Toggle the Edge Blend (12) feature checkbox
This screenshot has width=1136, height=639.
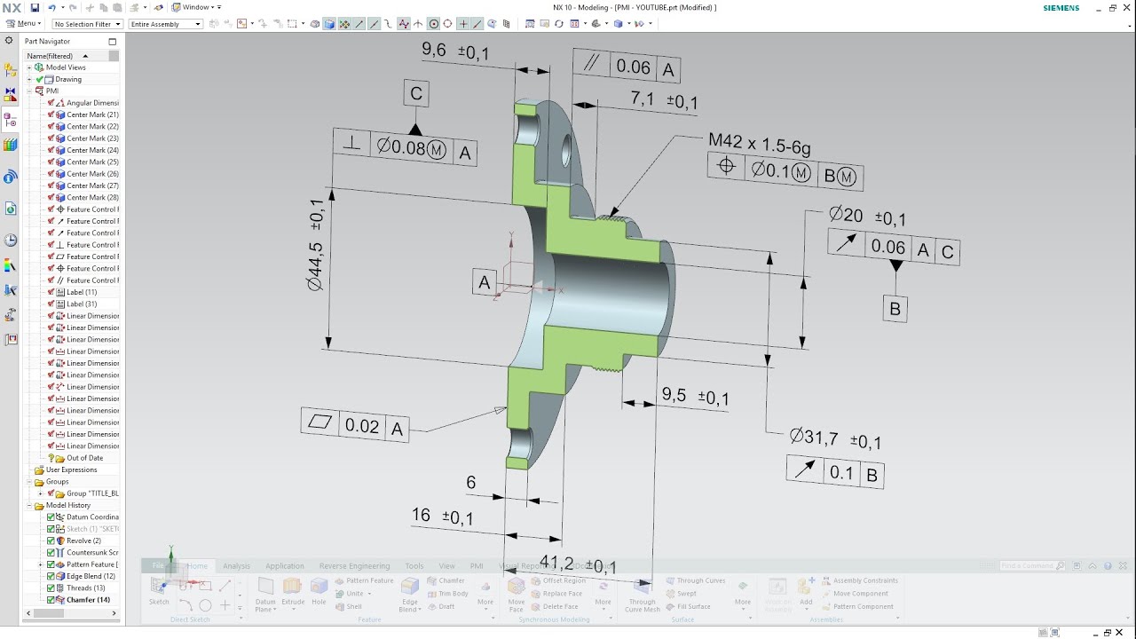coord(51,576)
